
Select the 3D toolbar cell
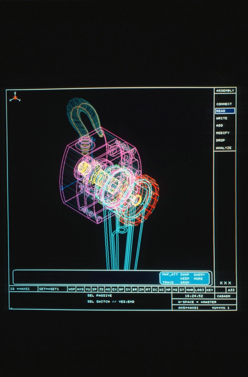[x=101, y=290]
